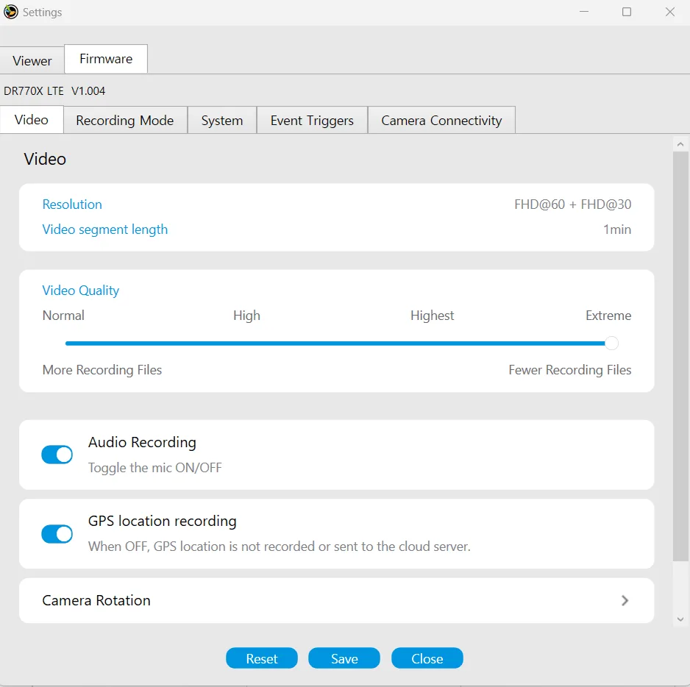The height and width of the screenshot is (687, 690).
Task: Click the Toggle the mic ON/OFF description
Action: point(155,467)
